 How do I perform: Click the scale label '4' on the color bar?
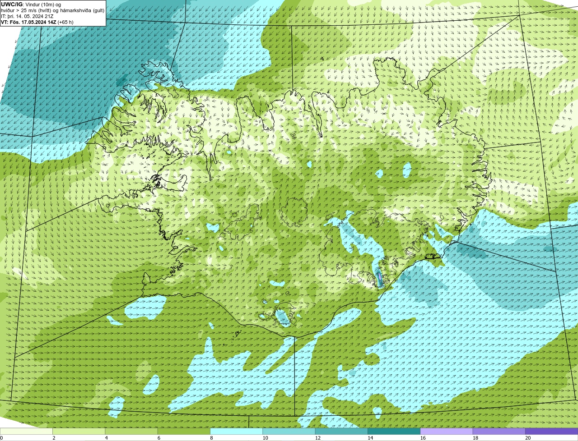pyautogui.click(x=106, y=438)
